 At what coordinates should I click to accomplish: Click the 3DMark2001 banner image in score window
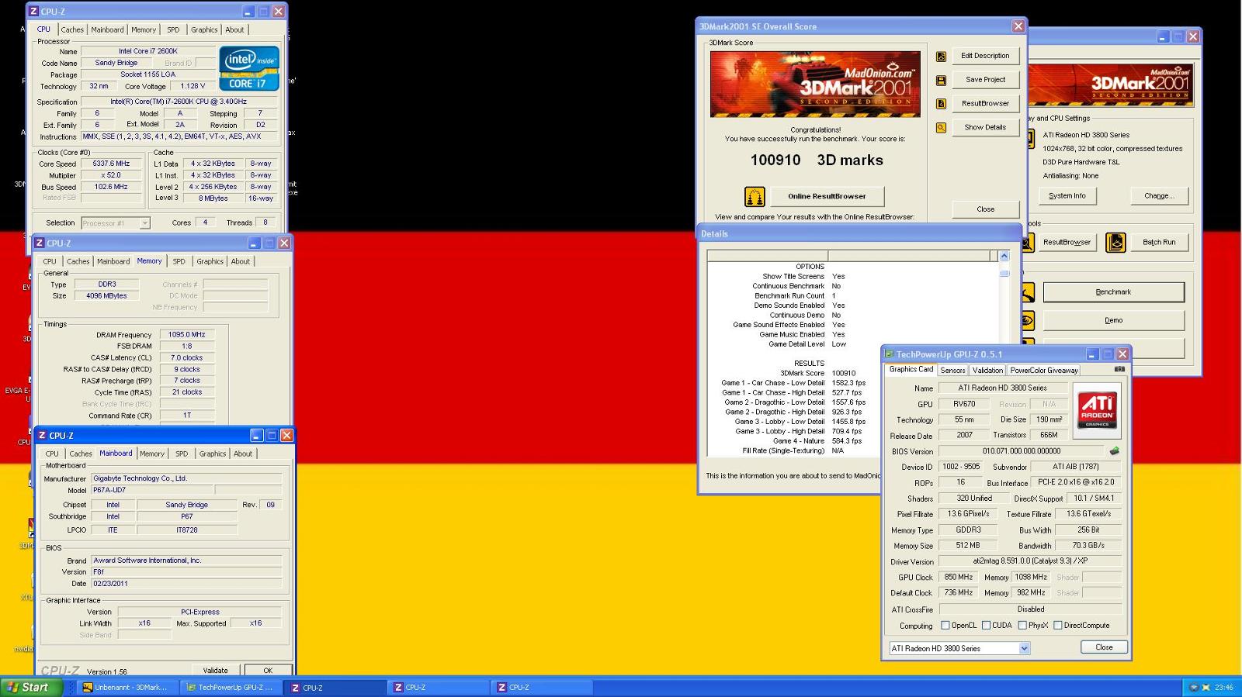pos(815,84)
